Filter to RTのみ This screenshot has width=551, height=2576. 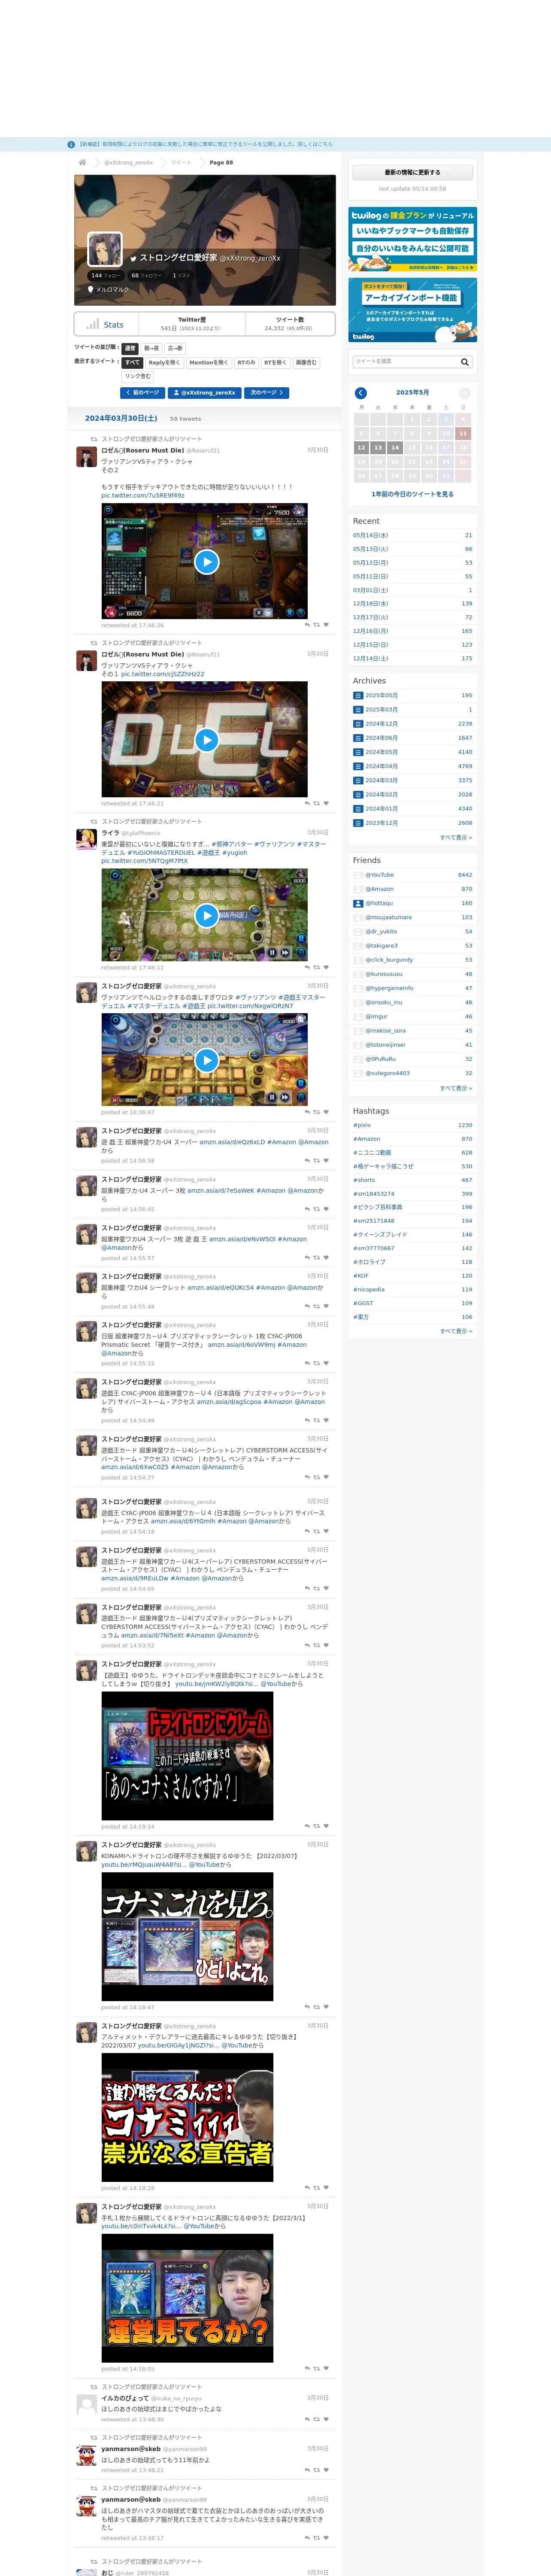pyautogui.click(x=246, y=362)
